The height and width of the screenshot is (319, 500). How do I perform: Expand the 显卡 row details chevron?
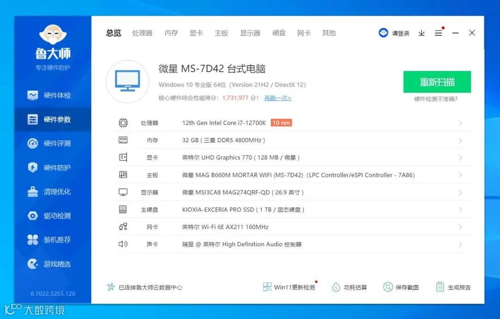pos(460,157)
